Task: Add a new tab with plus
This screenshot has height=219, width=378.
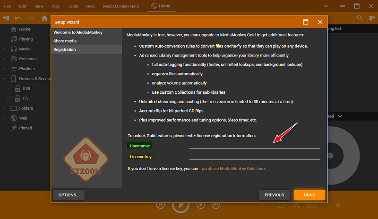Action: 183,6
